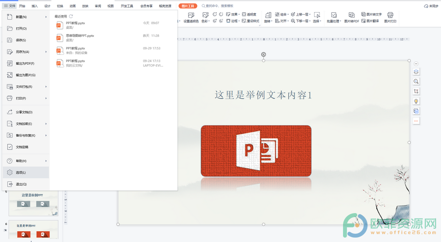Open 选项(L) in the file menu
This screenshot has height=242, width=441.
26,172
